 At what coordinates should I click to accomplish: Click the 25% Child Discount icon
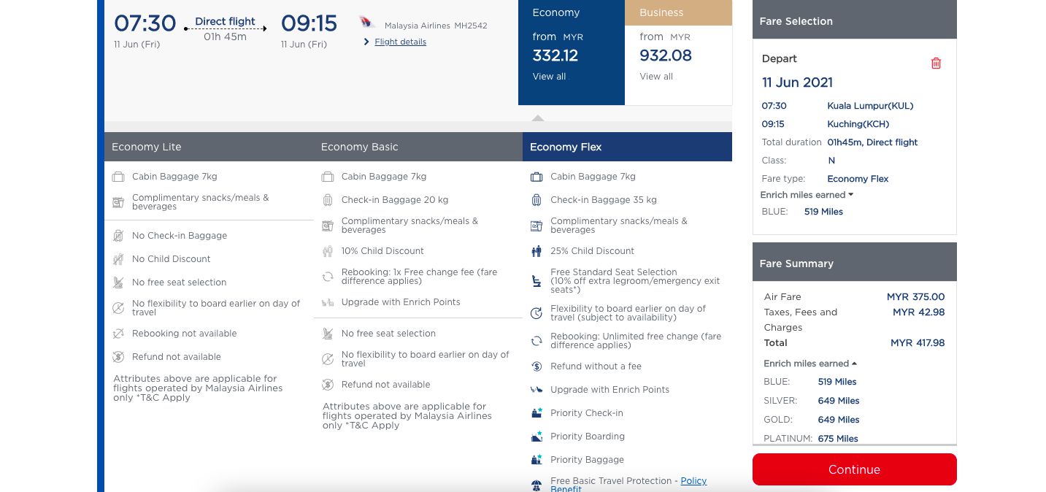(537, 251)
